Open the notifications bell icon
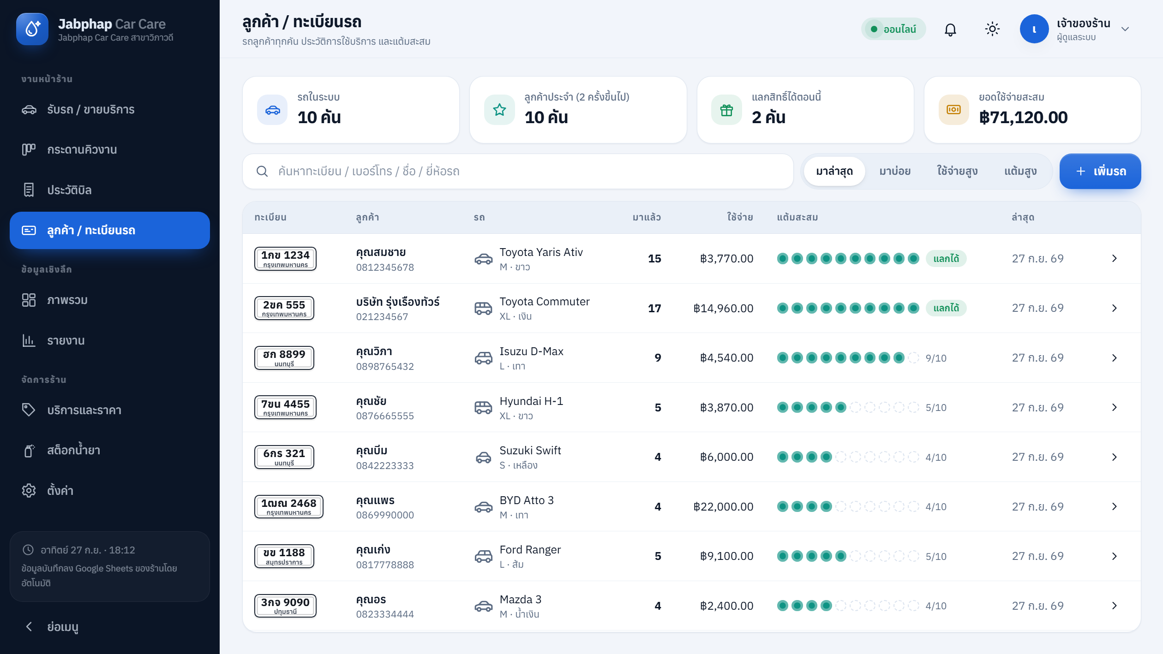This screenshot has height=654, width=1163. 950,30
